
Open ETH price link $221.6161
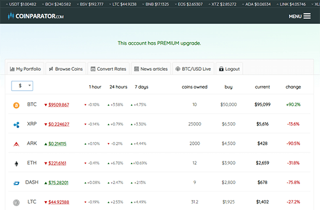(x=57, y=163)
